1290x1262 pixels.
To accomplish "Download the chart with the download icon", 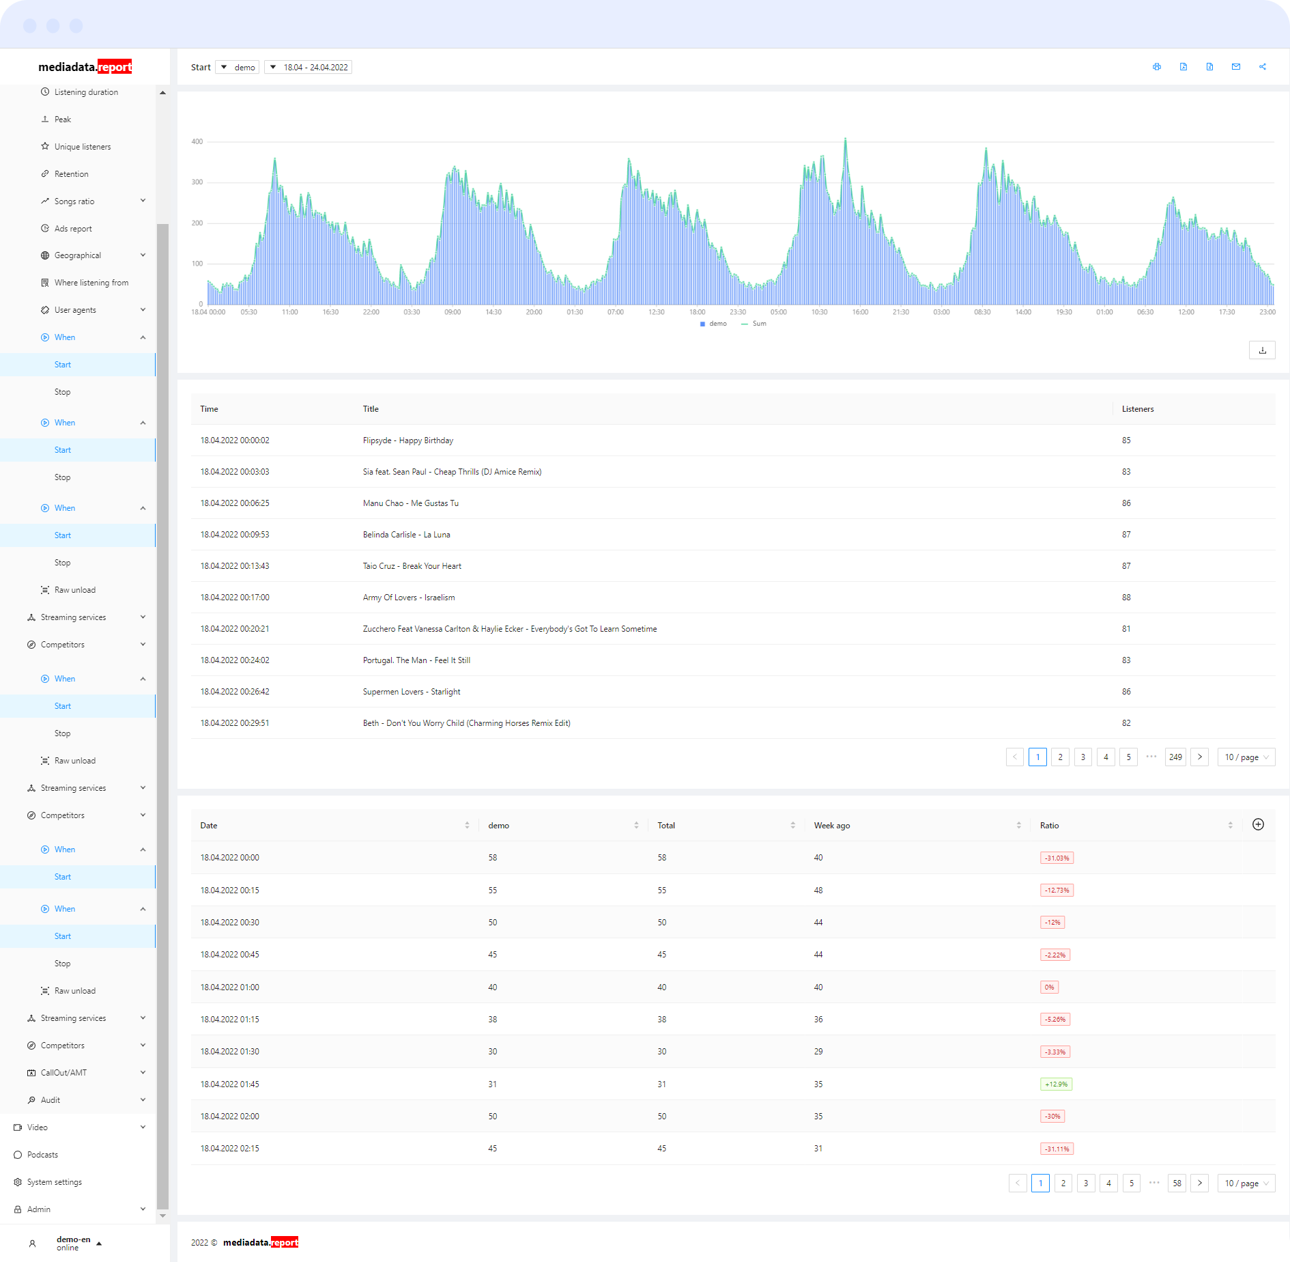I will click(1262, 350).
